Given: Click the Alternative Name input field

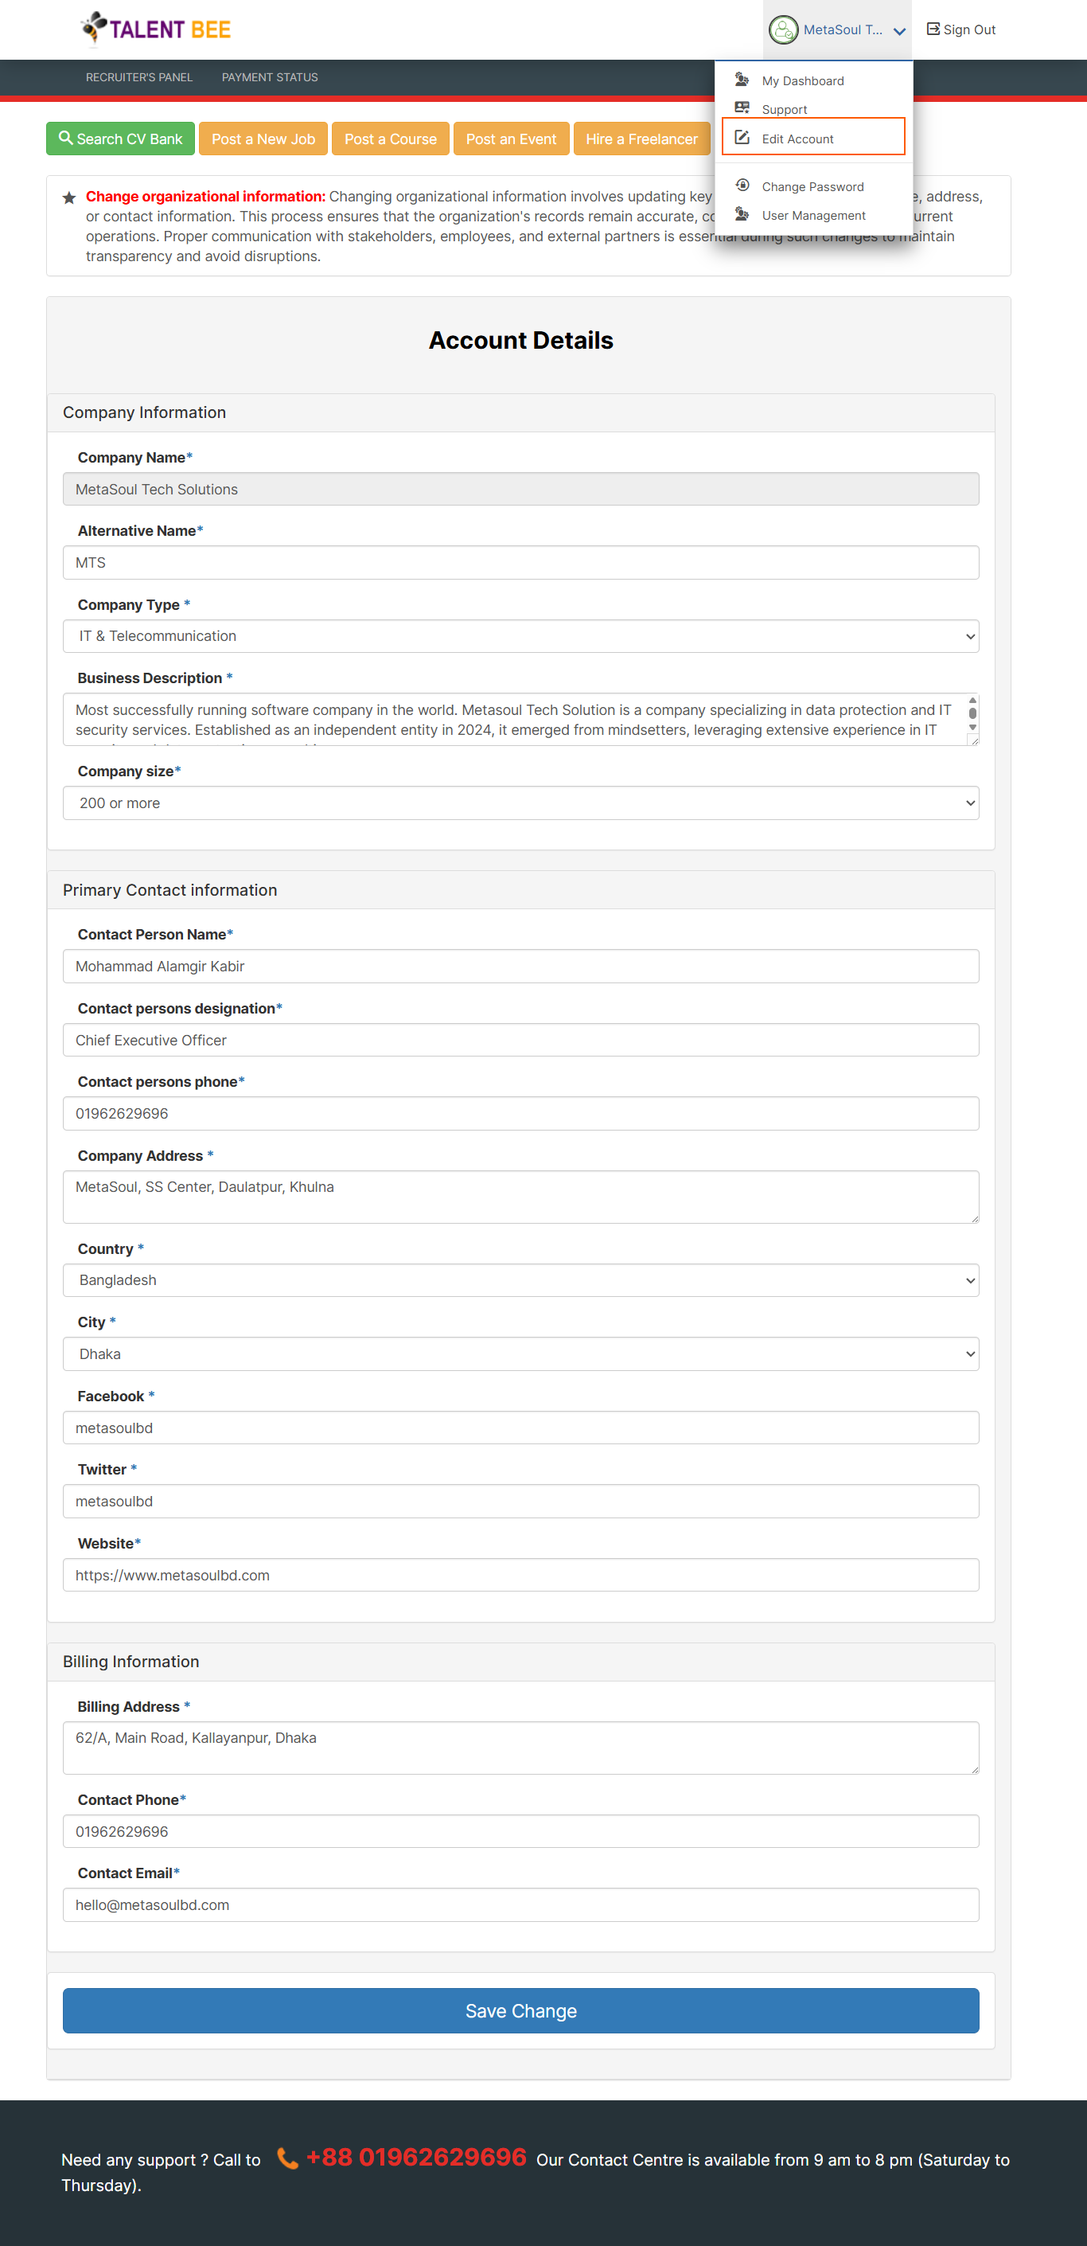Looking at the screenshot, I should (x=520, y=562).
